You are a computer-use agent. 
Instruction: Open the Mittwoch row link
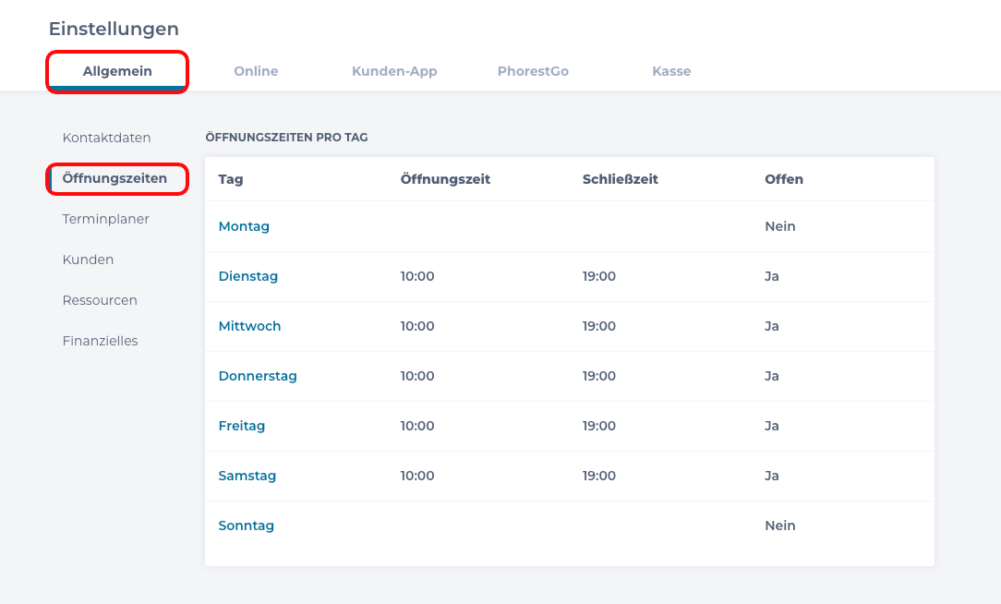coord(249,326)
